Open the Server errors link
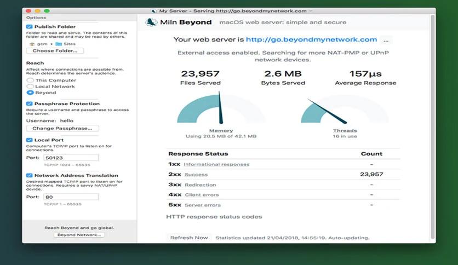The image size is (458, 265). coord(202,205)
